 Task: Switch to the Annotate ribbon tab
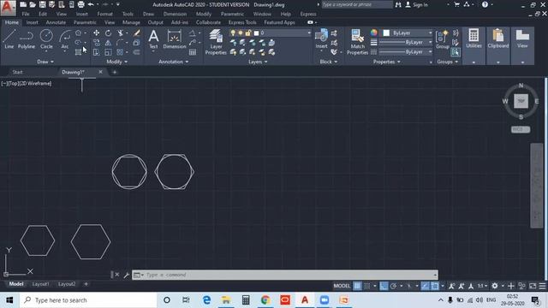[x=56, y=22]
